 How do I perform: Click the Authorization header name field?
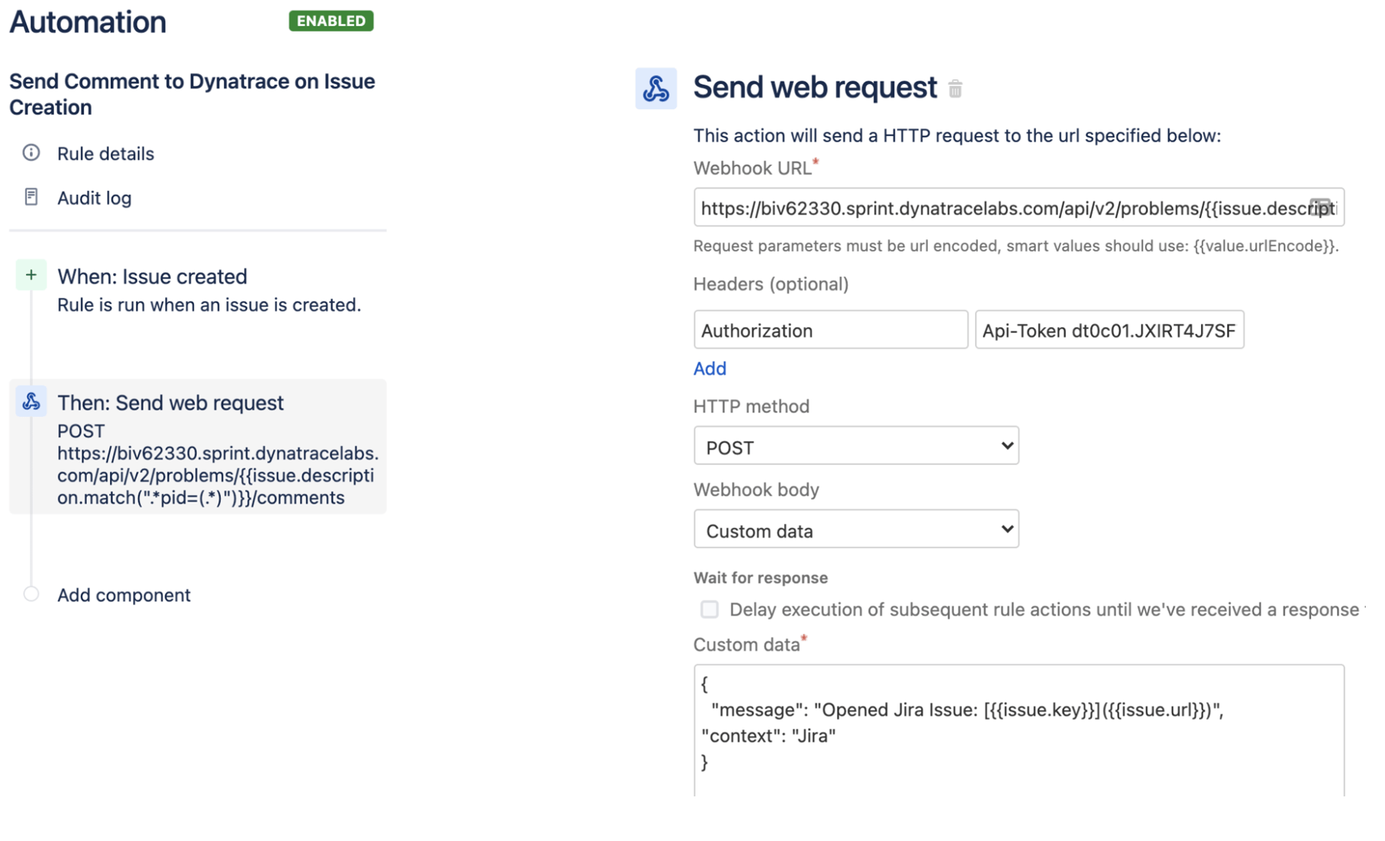(830, 330)
